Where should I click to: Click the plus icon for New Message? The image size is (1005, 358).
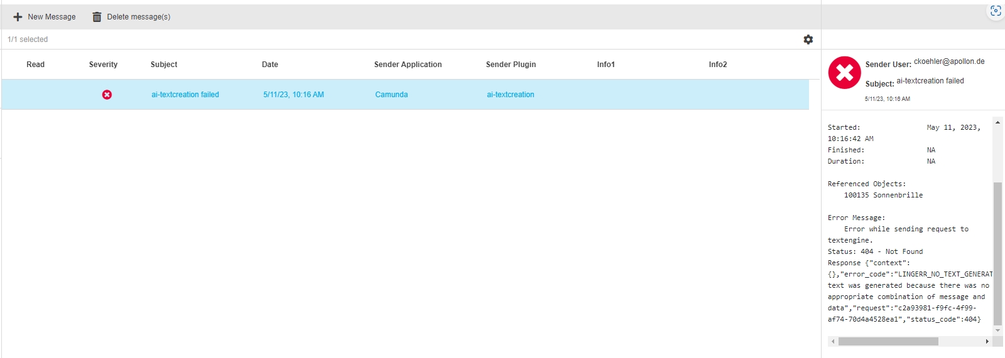point(18,17)
